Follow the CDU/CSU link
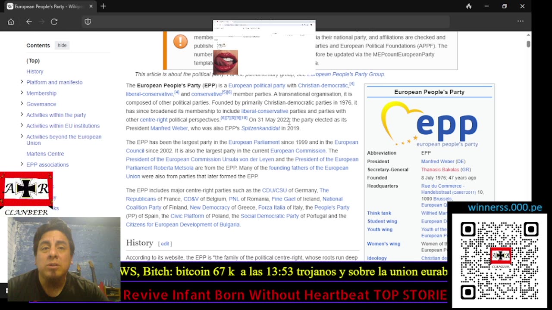Image resolution: width=552 pixels, height=310 pixels. click(274, 190)
